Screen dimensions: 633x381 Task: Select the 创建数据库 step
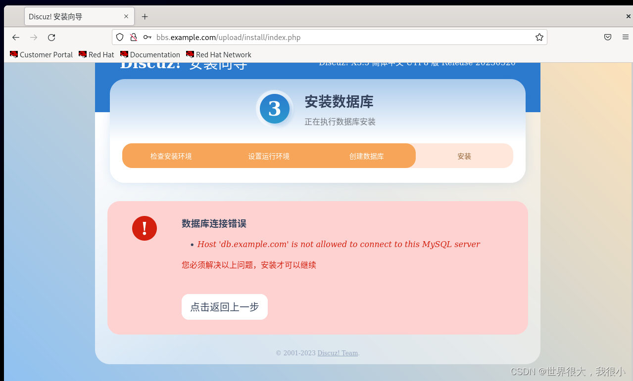coord(366,156)
